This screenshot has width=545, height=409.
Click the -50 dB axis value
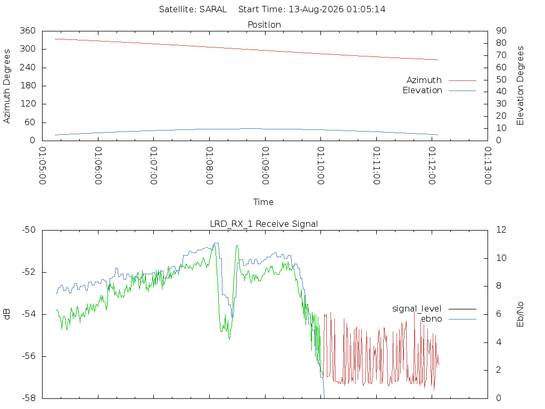pos(29,230)
